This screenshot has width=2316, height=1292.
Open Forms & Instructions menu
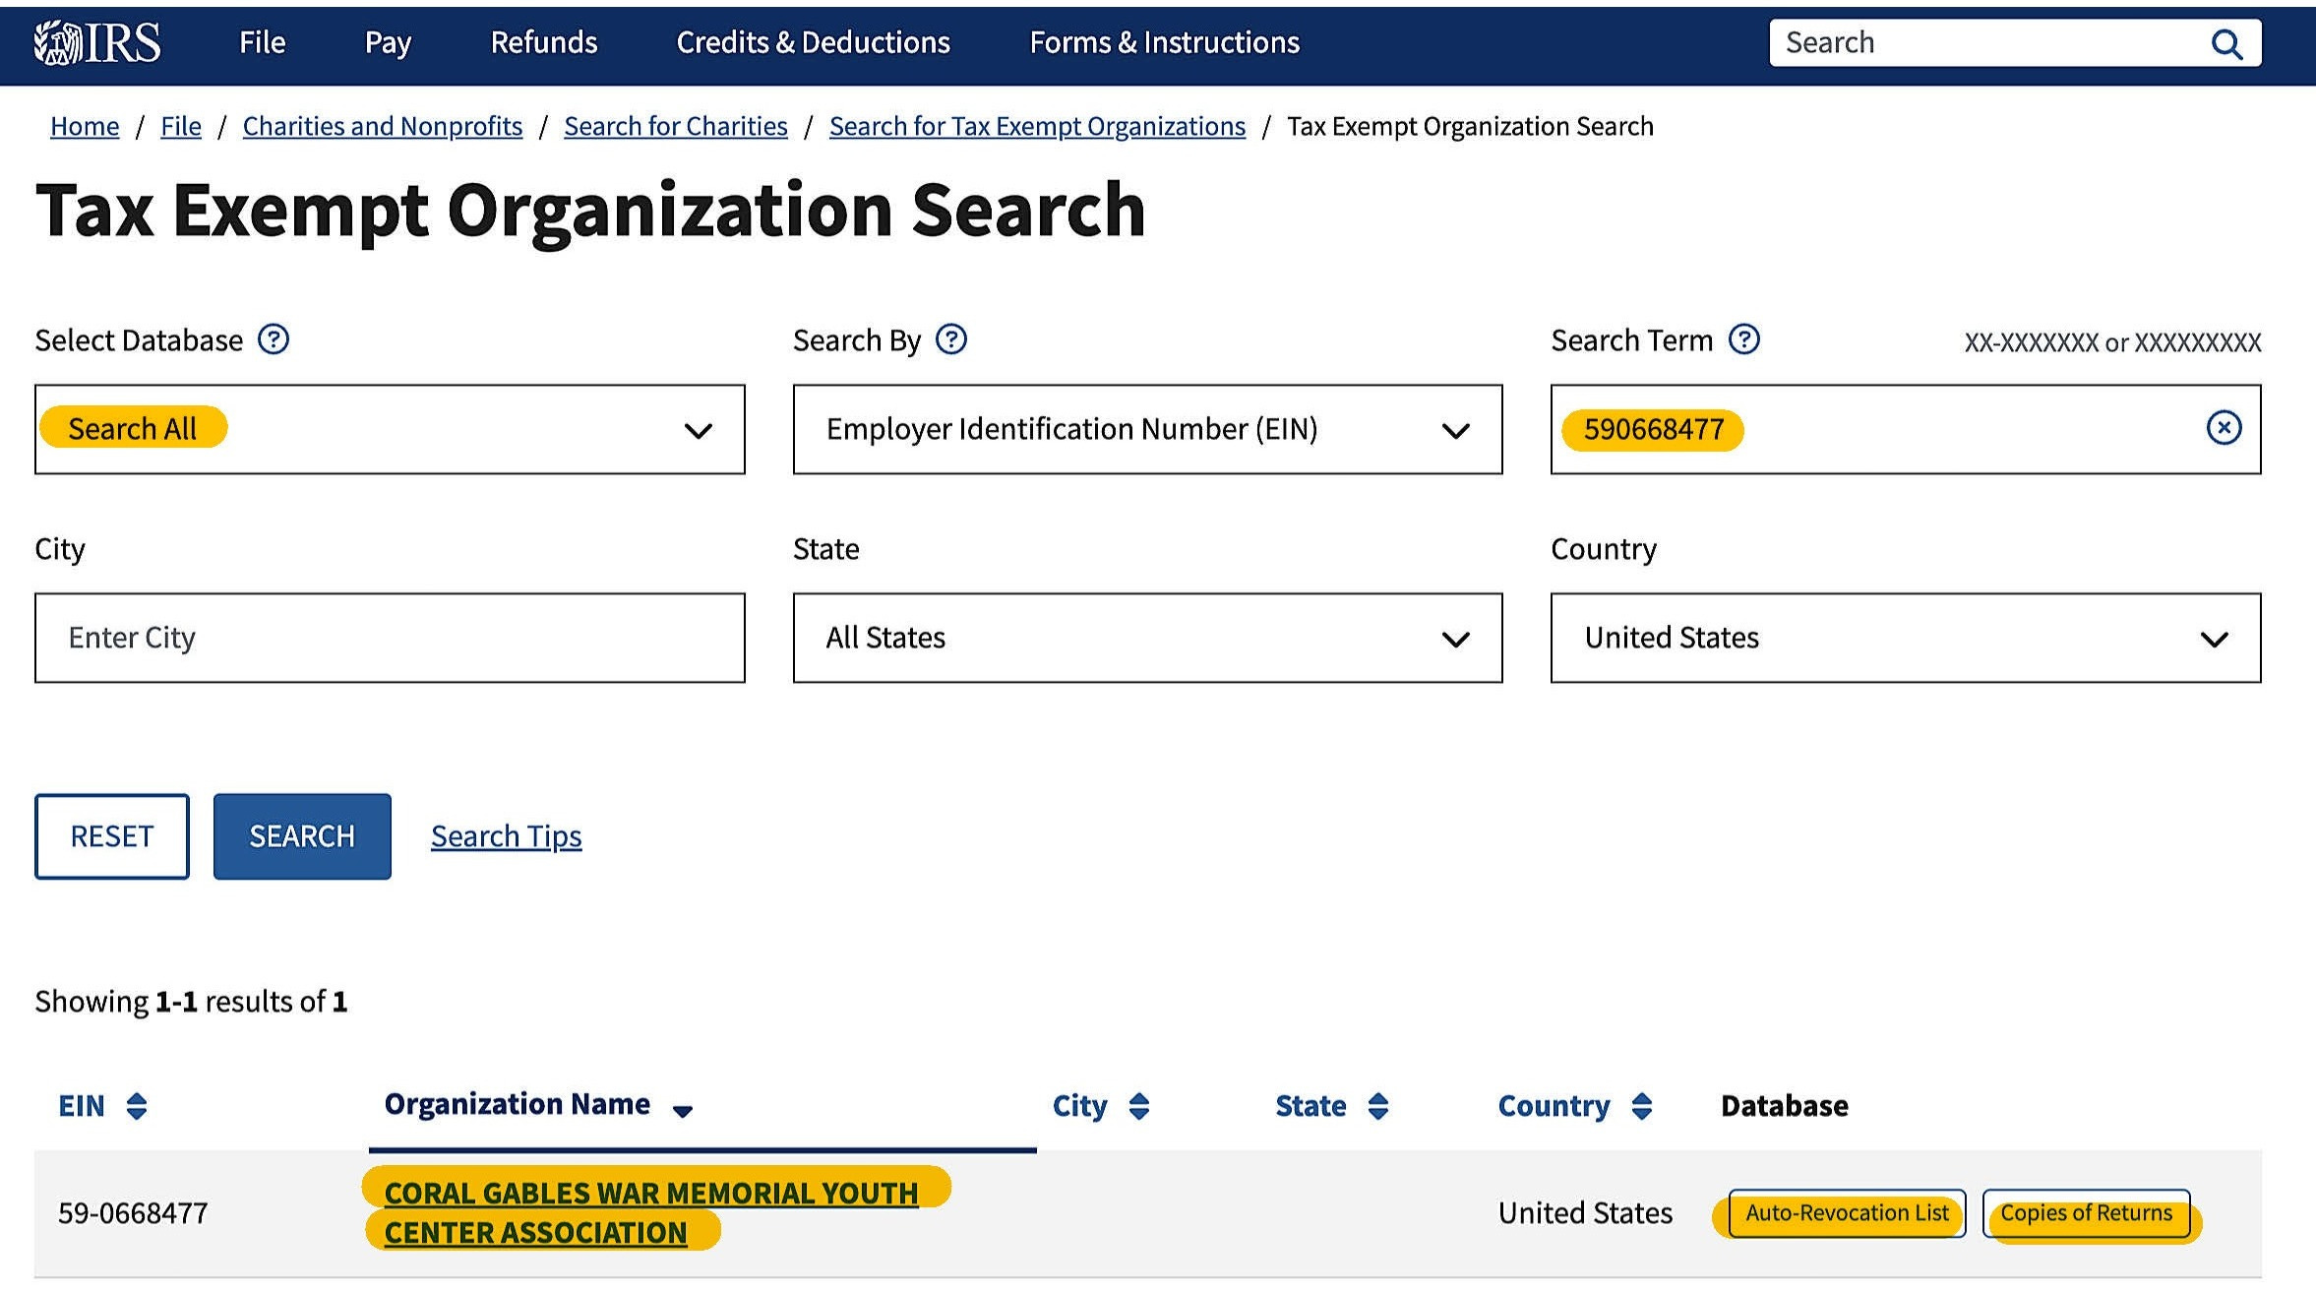click(1164, 42)
